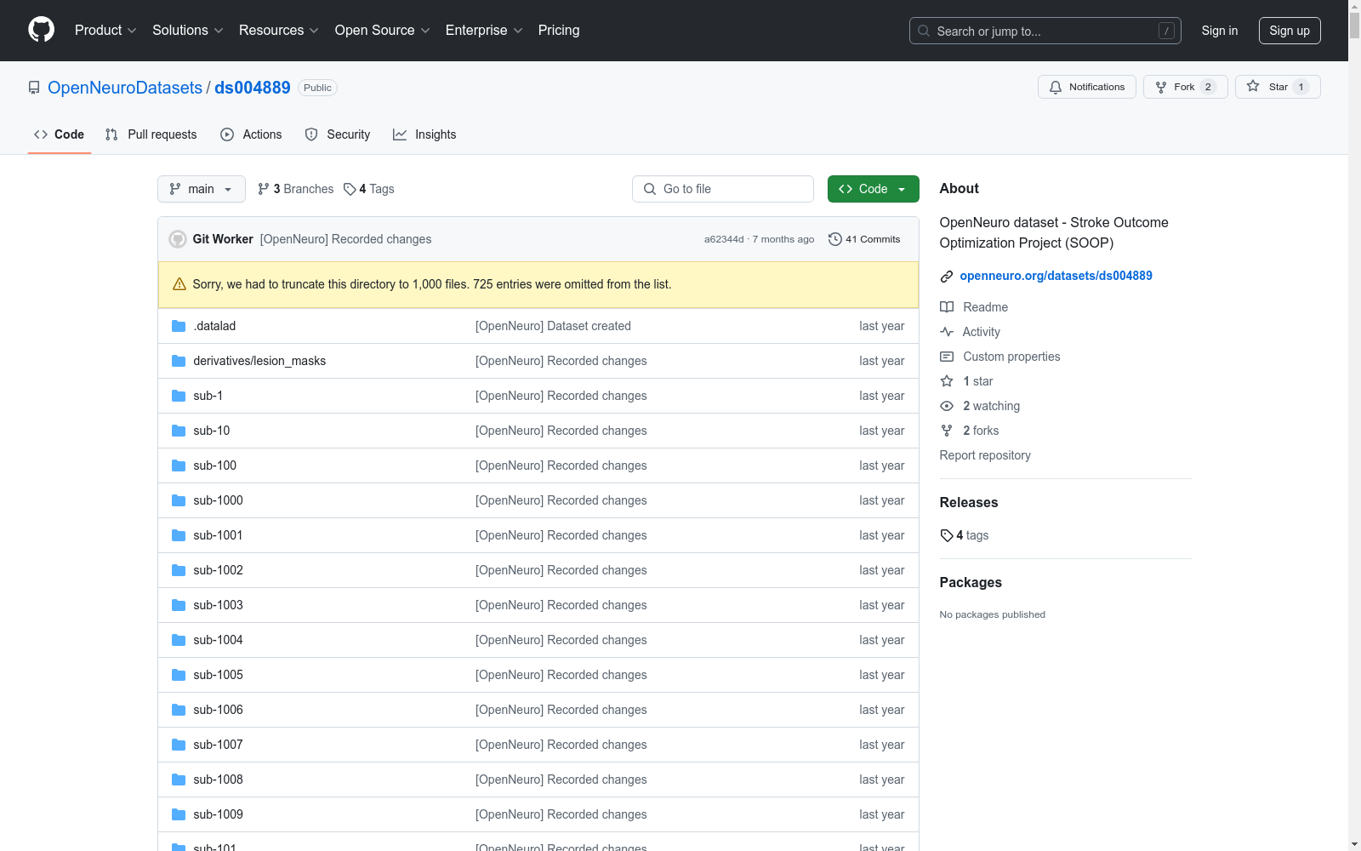This screenshot has width=1361, height=851.
Task: Click the repository icon beside OpenNeuroDatasets
Action: pyautogui.click(x=34, y=88)
